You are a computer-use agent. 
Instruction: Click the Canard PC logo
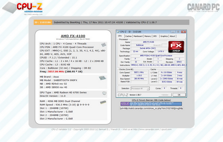point(203,7)
